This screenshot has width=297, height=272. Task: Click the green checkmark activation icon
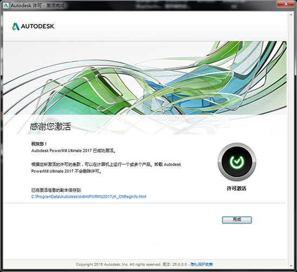pos(237,162)
